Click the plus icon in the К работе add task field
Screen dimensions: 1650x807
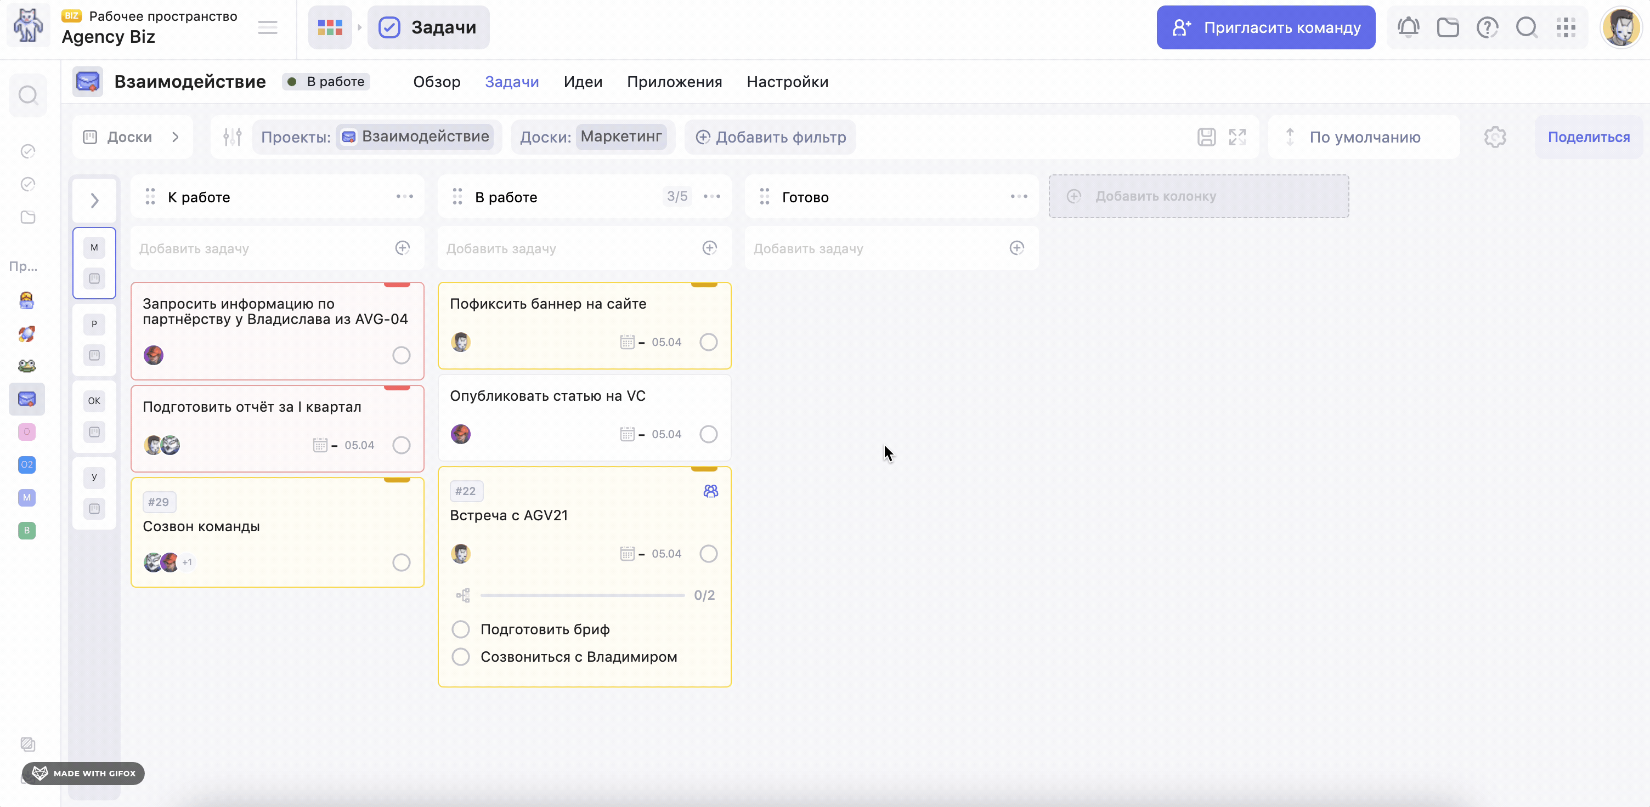click(402, 248)
